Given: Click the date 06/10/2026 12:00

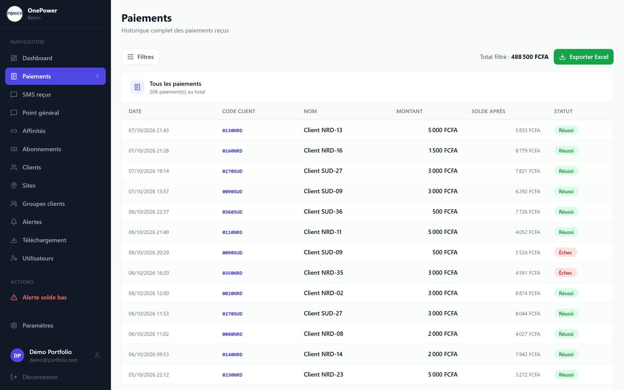Looking at the screenshot, I should (149, 293).
